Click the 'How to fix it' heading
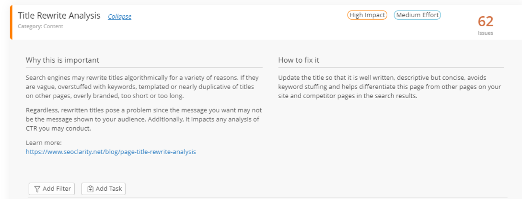522x199 pixels. tap(298, 60)
